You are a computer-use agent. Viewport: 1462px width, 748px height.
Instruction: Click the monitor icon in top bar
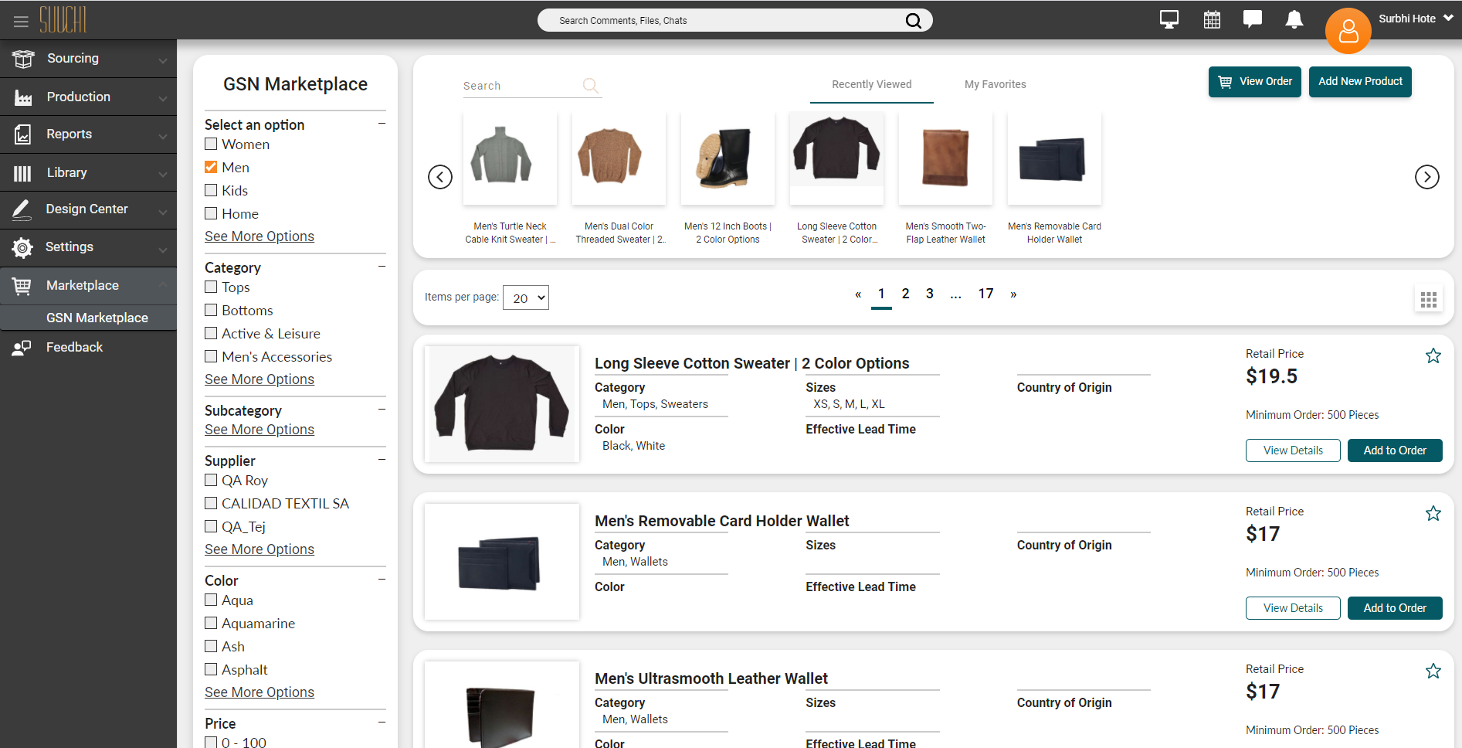click(1169, 19)
